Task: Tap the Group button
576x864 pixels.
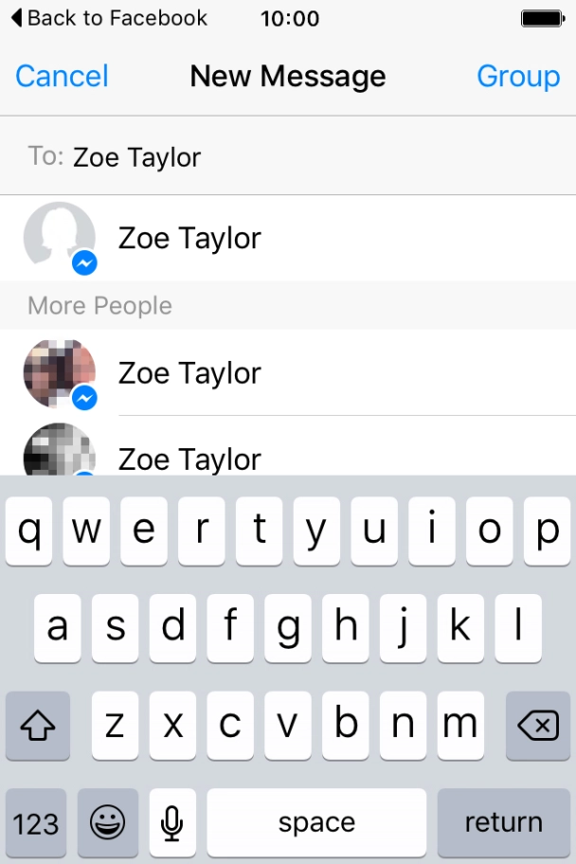Action: pyautogui.click(x=518, y=77)
